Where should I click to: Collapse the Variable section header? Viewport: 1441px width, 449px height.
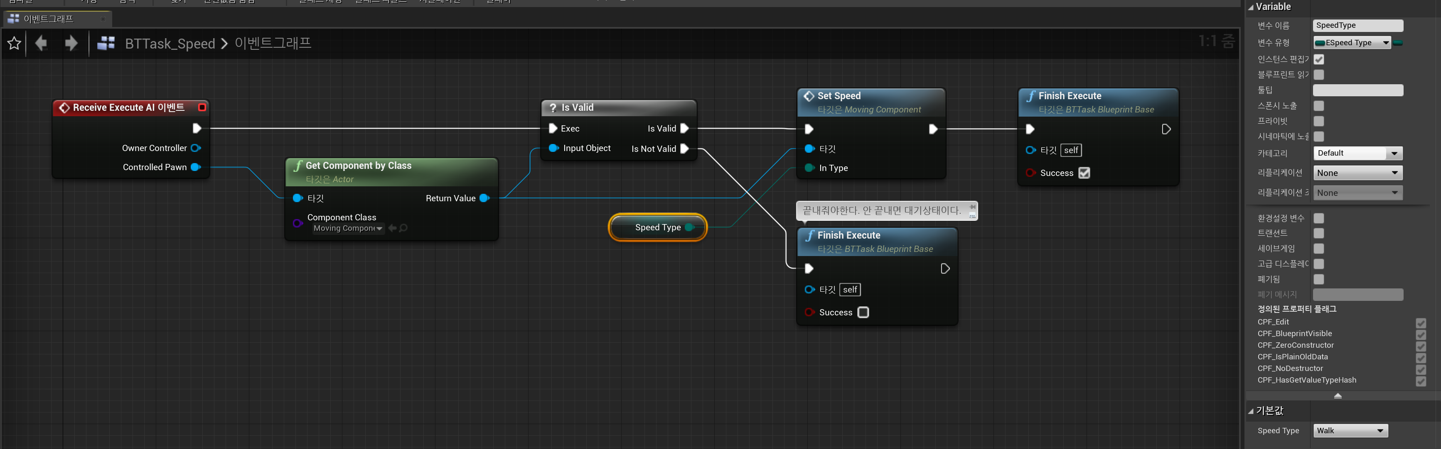click(1252, 7)
